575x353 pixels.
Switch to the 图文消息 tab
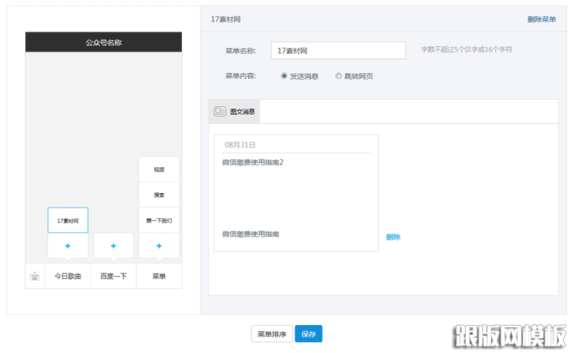click(x=234, y=111)
